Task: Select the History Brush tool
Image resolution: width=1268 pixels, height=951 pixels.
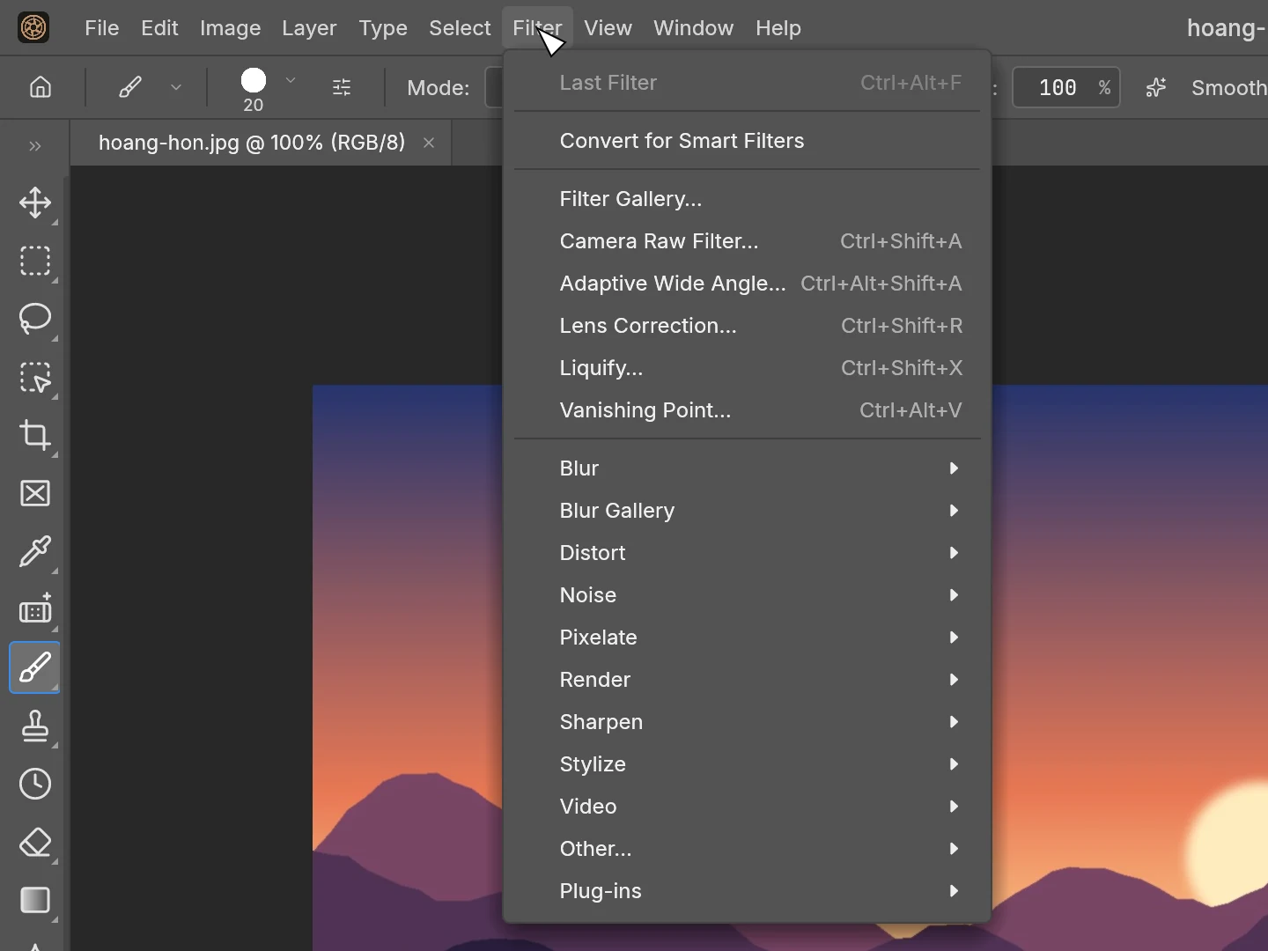Action: (x=35, y=784)
